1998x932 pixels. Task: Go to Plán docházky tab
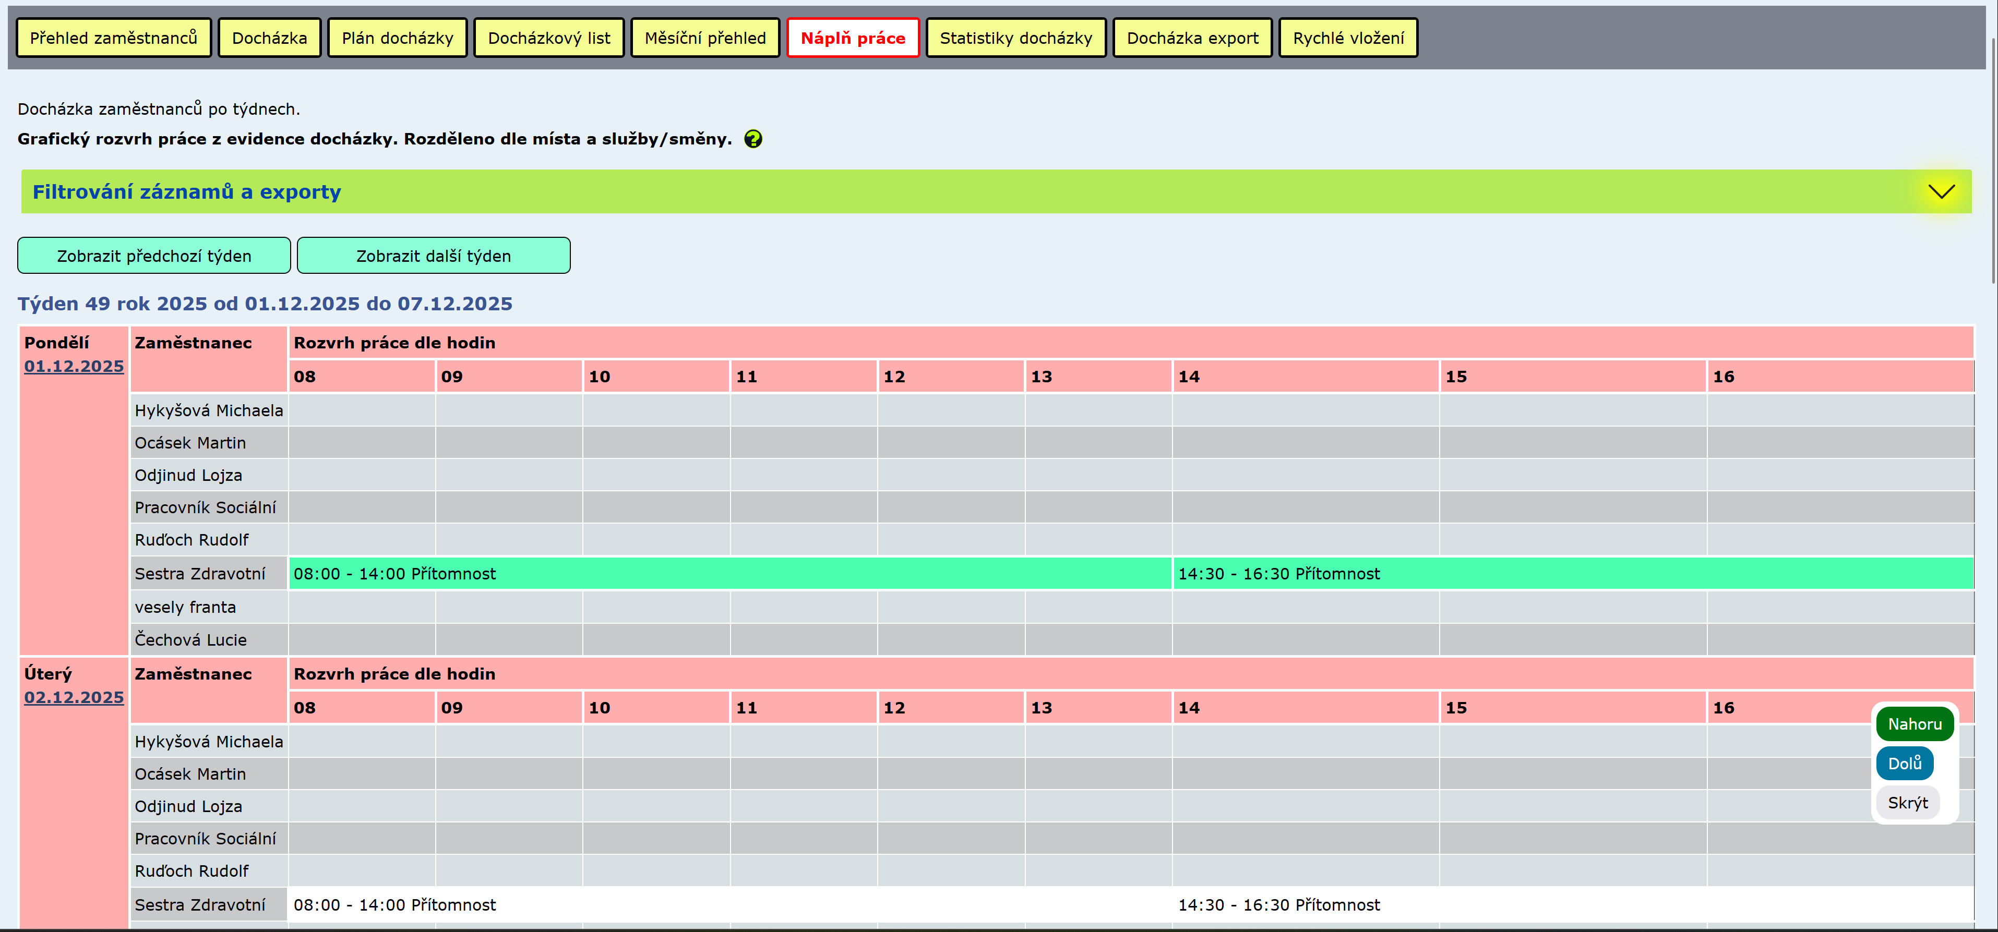point(397,38)
